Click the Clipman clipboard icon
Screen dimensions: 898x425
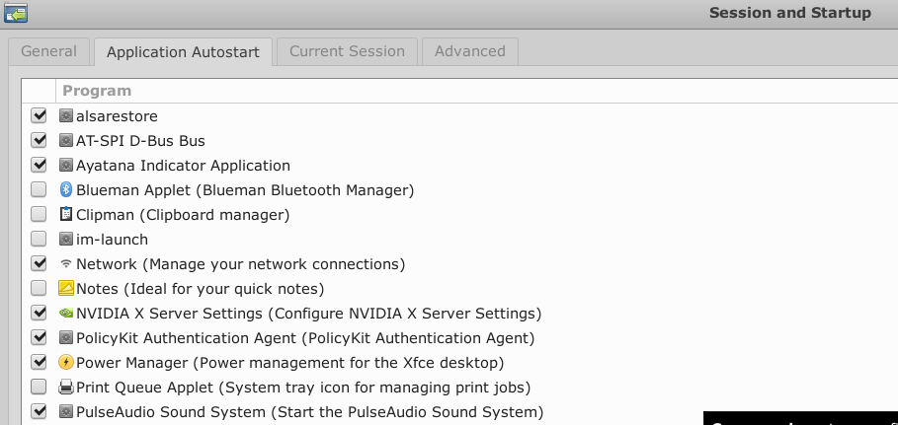click(x=66, y=215)
